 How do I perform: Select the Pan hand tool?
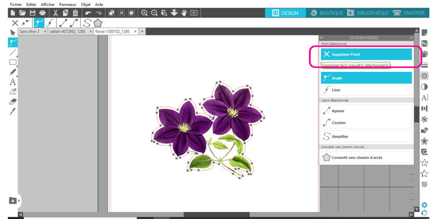184,13
